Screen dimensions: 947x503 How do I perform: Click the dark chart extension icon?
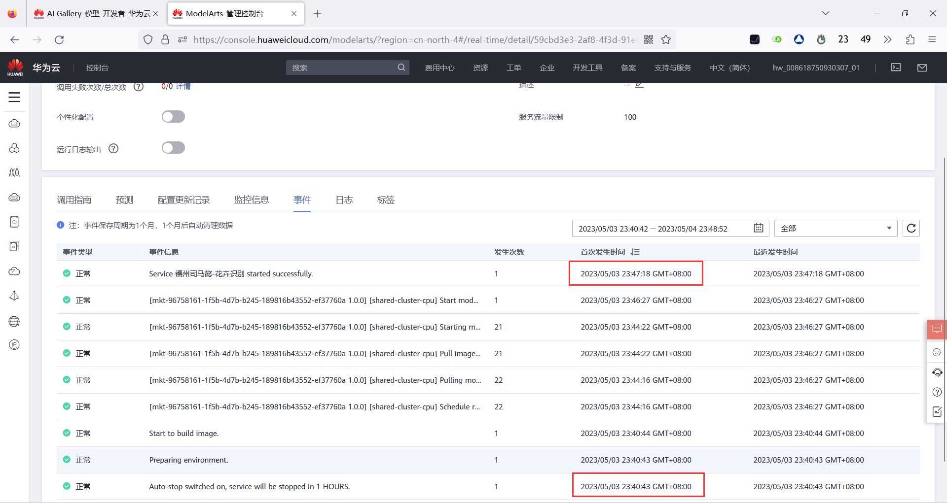755,39
